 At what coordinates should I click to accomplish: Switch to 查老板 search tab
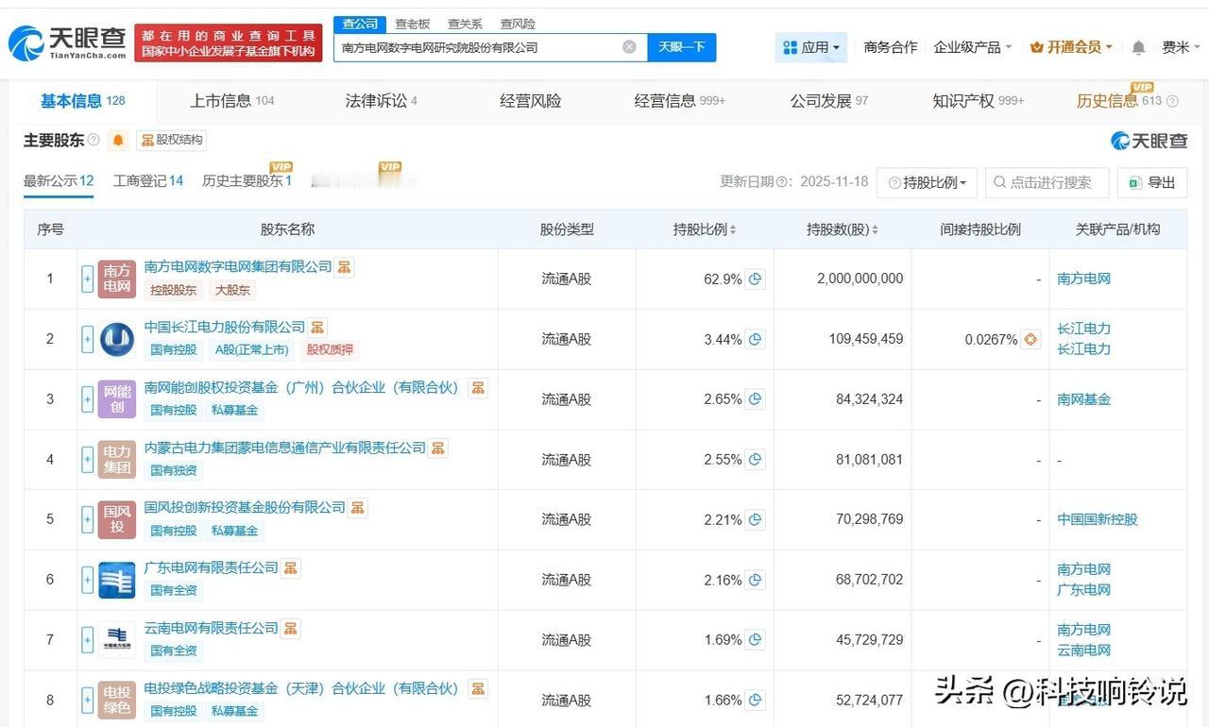tap(412, 24)
